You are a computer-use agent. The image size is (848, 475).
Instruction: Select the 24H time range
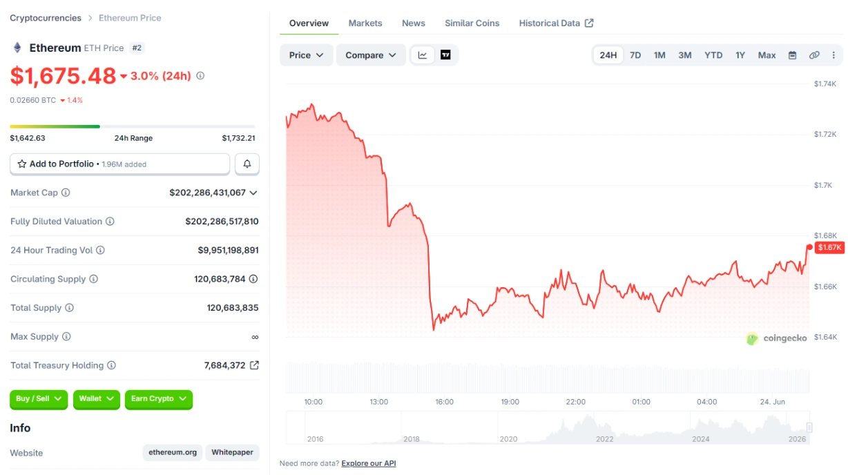608,55
